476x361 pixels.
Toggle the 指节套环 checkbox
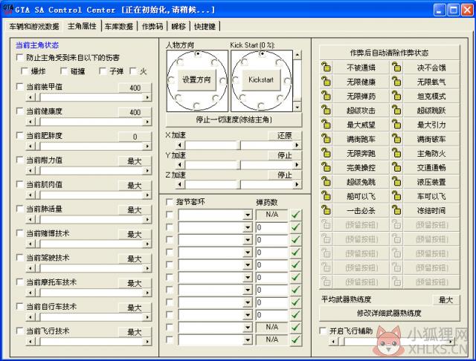pos(170,202)
